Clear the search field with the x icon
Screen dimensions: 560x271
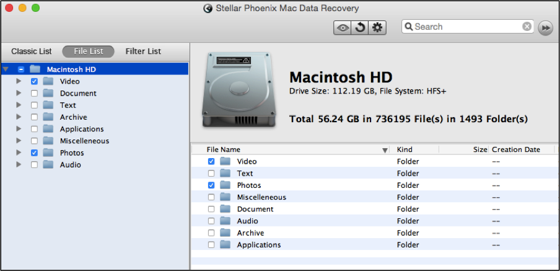click(x=527, y=27)
